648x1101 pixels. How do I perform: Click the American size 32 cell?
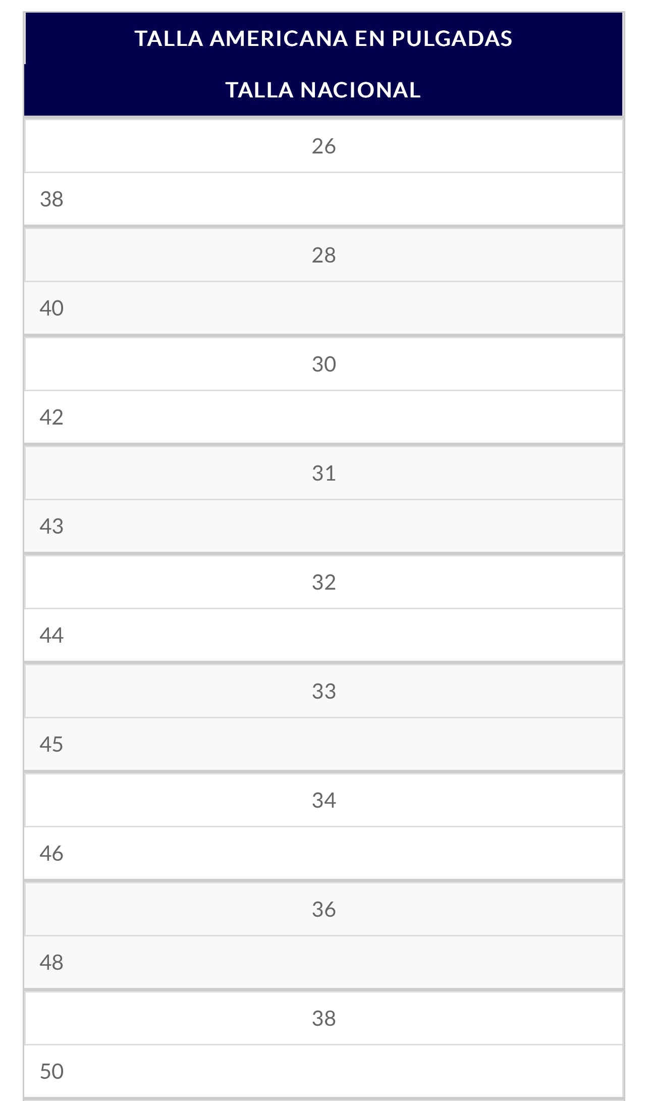(323, 582)
